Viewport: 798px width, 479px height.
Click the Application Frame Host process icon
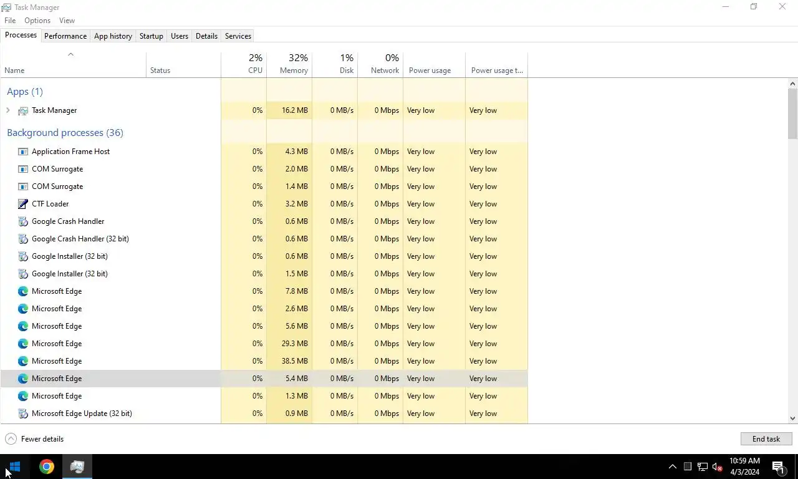23,152
